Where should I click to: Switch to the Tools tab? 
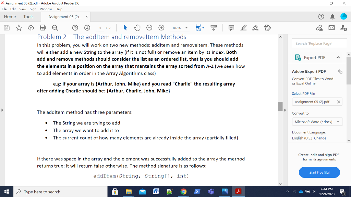pyautogui.click(x=28, y=16)
